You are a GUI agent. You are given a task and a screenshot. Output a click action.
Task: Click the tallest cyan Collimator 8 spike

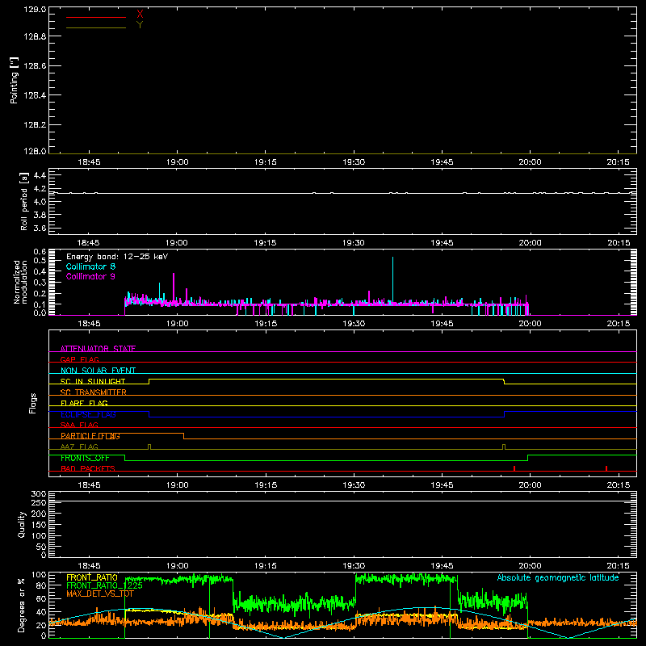392,280
